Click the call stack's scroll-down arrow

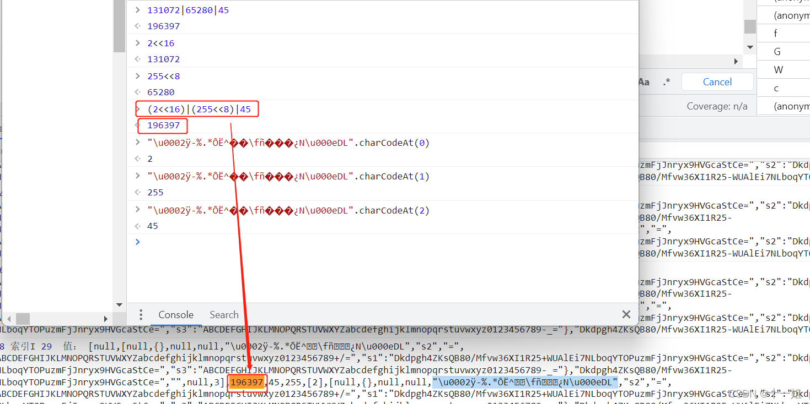pyautogui.click(x=750, y=48)
